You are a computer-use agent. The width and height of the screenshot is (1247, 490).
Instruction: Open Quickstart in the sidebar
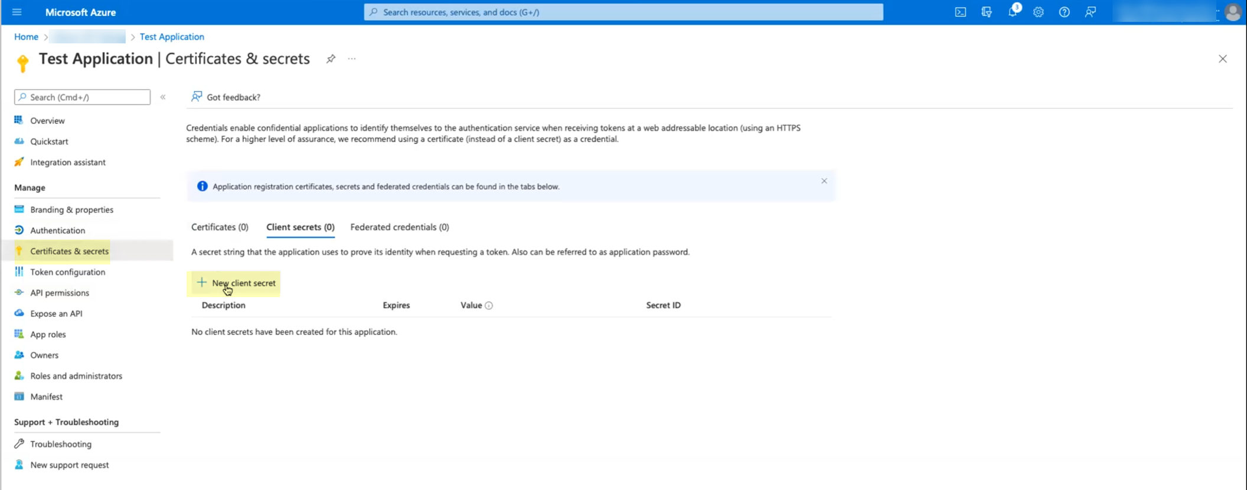[x=49, y=142]
